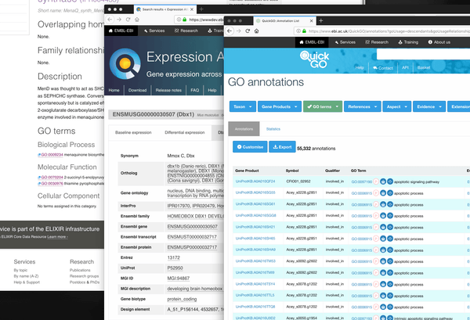Image resolution: width=470 pixels, height=320 pixels.
Task: Open ancestor chart icon for GO:0097190 row
Action: coord(389,181)
